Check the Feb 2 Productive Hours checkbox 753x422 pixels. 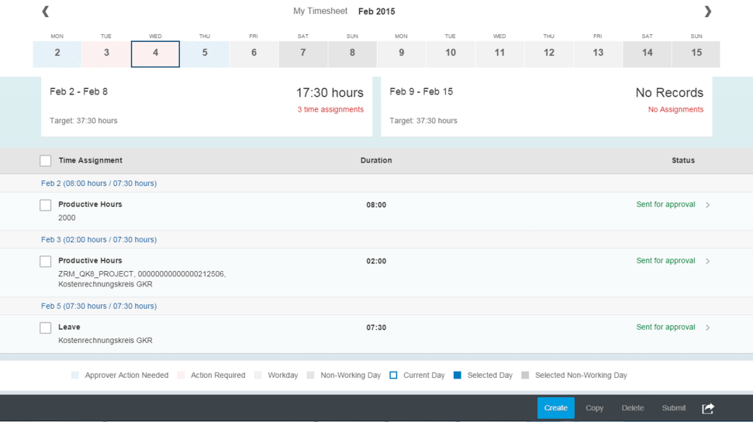46,205
